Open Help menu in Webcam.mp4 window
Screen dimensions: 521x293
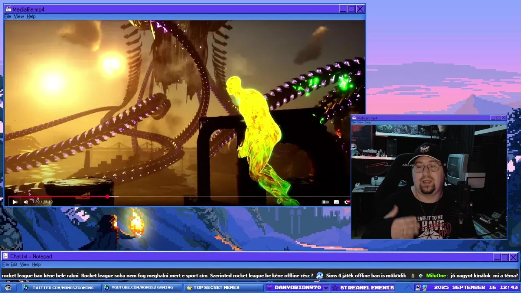[368, 122]
